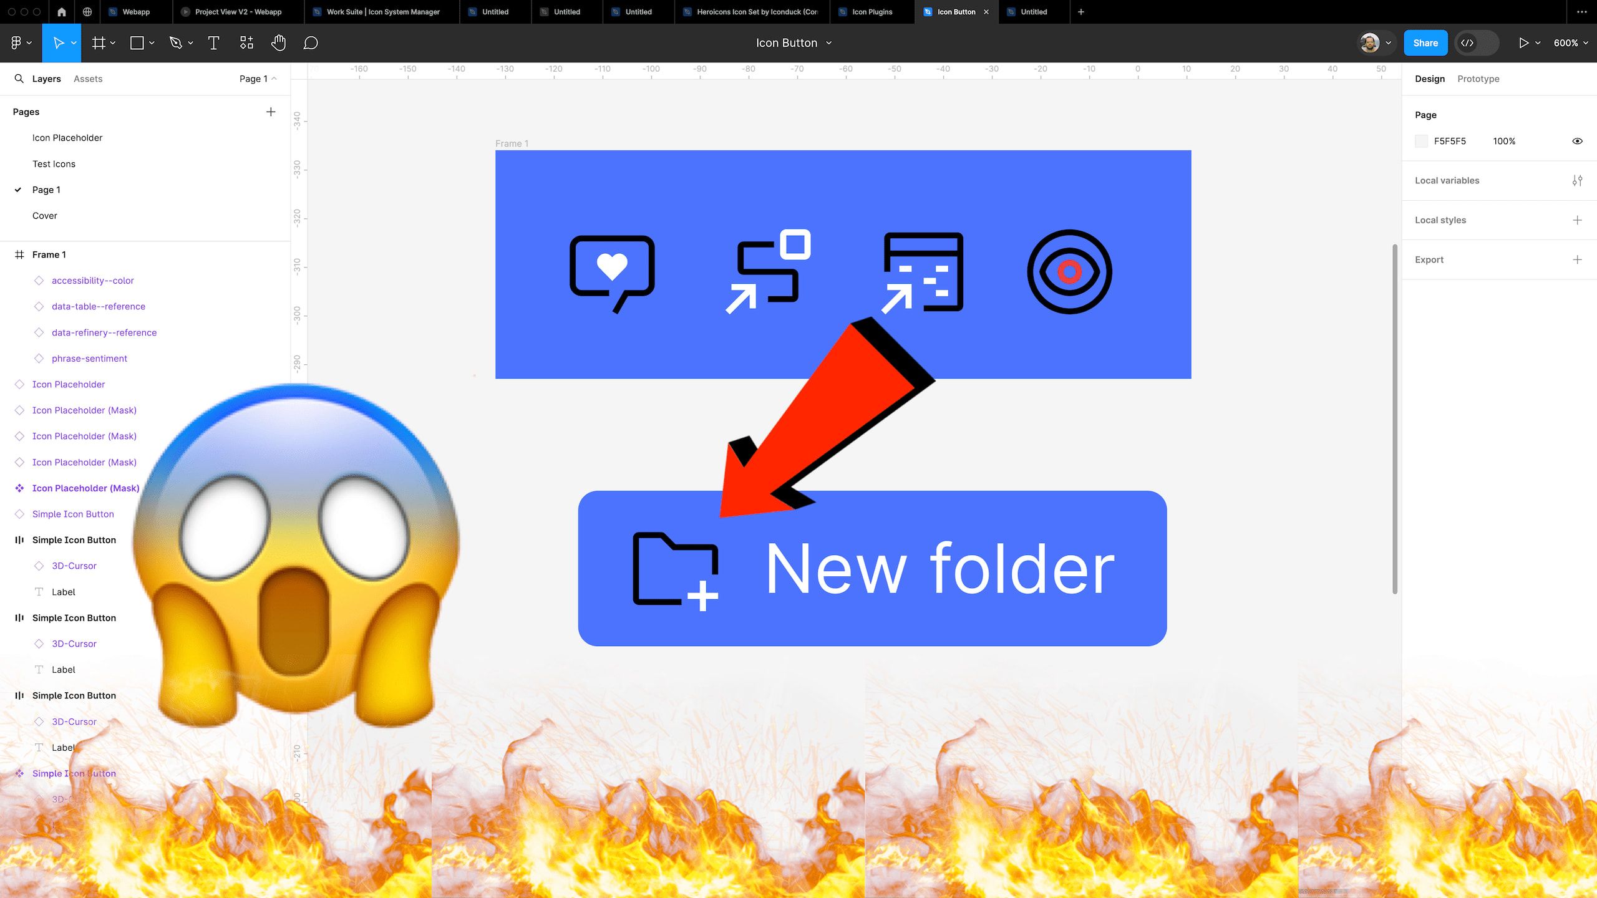
Task: Click the F5F5F5 page color swatch
Action: click(1422, 141)
